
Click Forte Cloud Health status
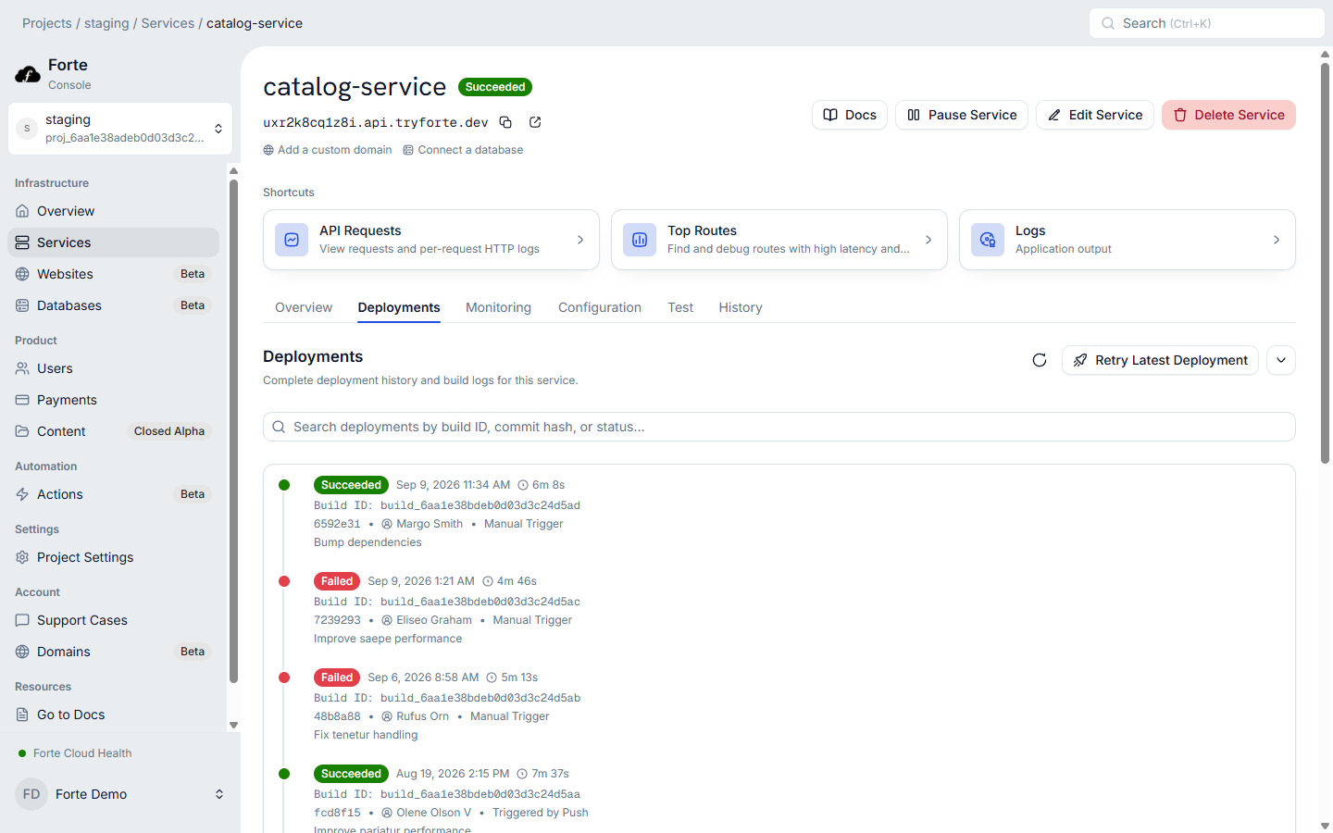pyautogui.click(x=75, y=753)
